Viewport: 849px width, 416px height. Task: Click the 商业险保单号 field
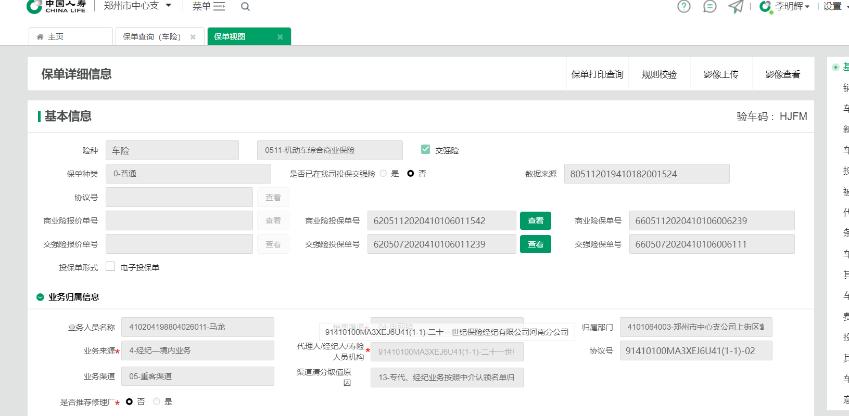(x=711, y=221)
